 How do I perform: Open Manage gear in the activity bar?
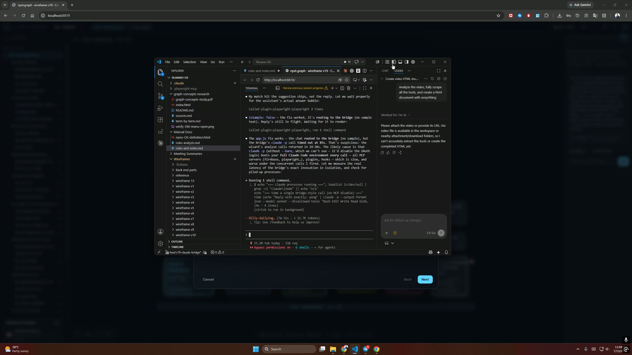tap(160, 244)
